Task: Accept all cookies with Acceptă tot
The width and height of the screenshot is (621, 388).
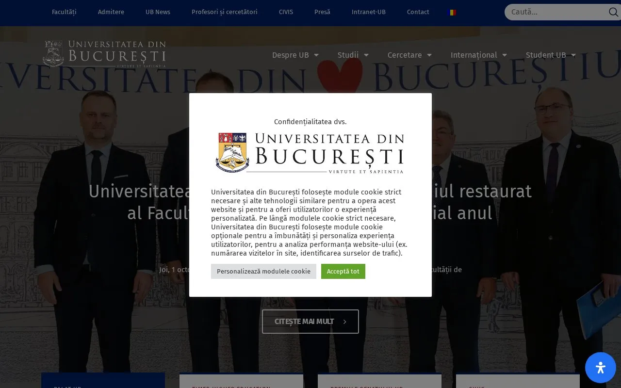Action: tap(343, 271)
